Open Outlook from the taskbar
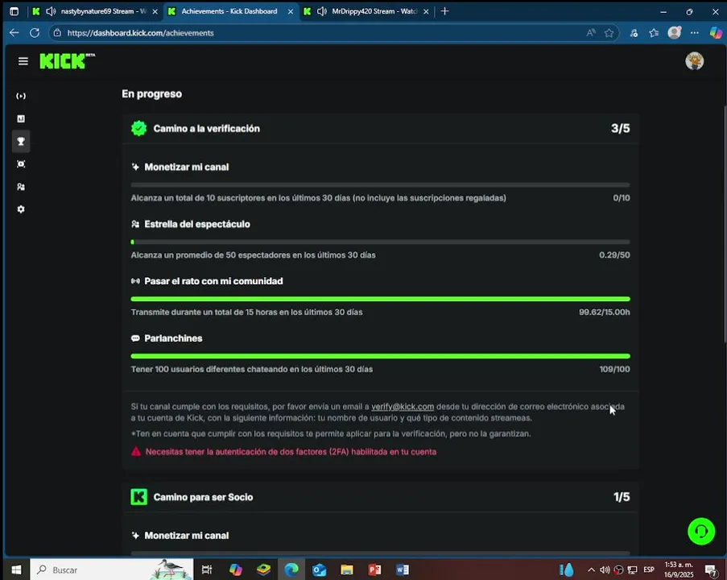This screenshot has width=727, height=580. point(319,570)
